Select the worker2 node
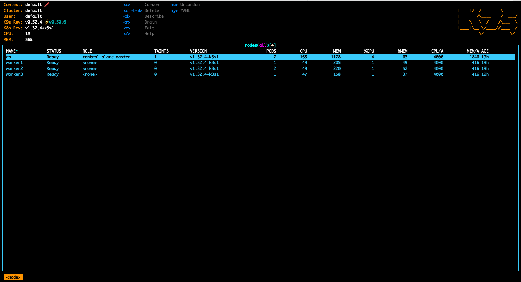Viewport: 521px width, 282px height. 14,69
